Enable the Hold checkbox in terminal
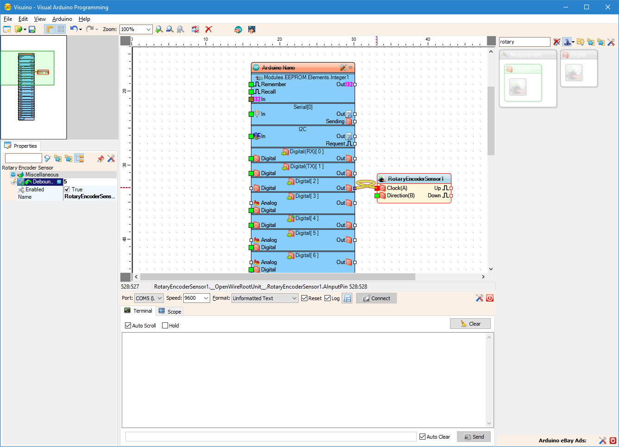 click(x=164, y=325)
